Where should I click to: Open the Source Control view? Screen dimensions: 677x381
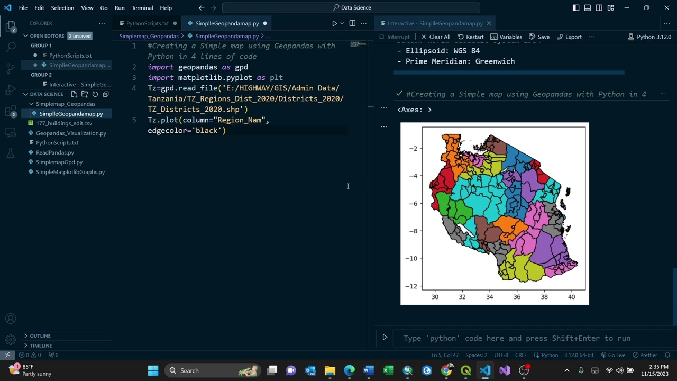pyautogui.click(x=11, y=68)
